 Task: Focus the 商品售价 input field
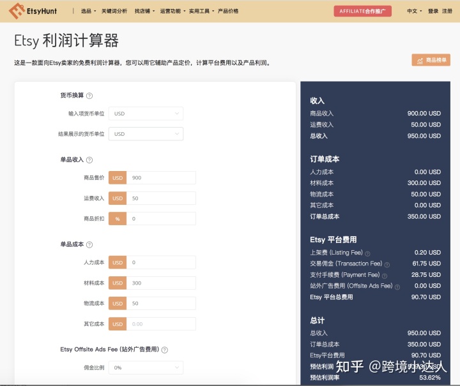click(161, 178)
